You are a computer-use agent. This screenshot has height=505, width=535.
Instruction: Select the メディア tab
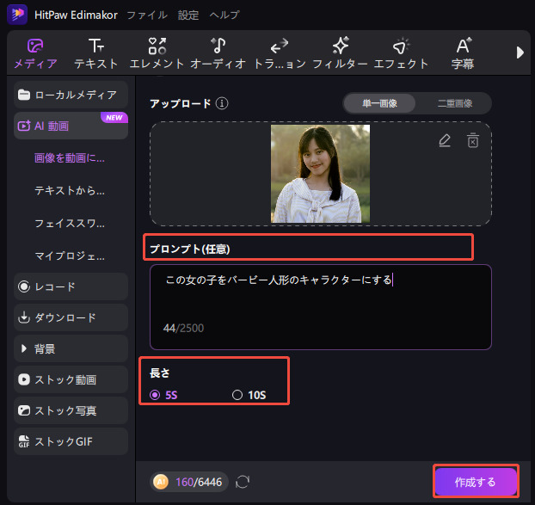point(35,53)
